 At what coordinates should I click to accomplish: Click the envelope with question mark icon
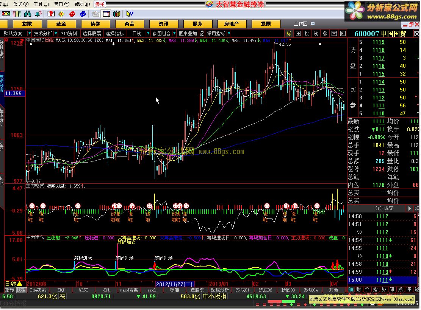click(51, 14)
